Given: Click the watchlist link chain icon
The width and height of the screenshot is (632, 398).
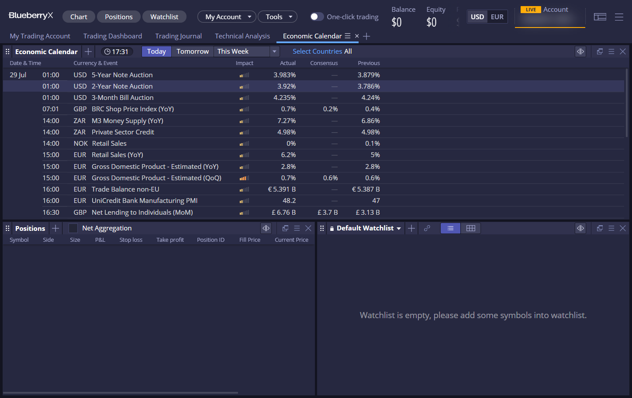Looking at the screenshot, I should [x=427, y=228].
